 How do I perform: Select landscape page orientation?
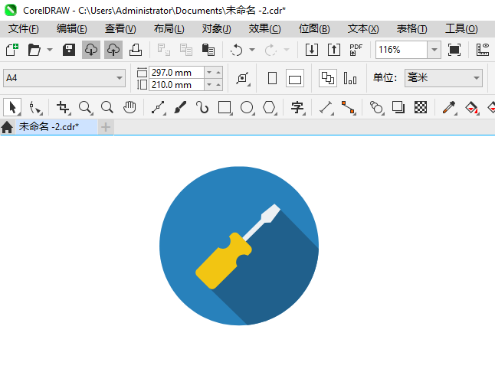295,78
